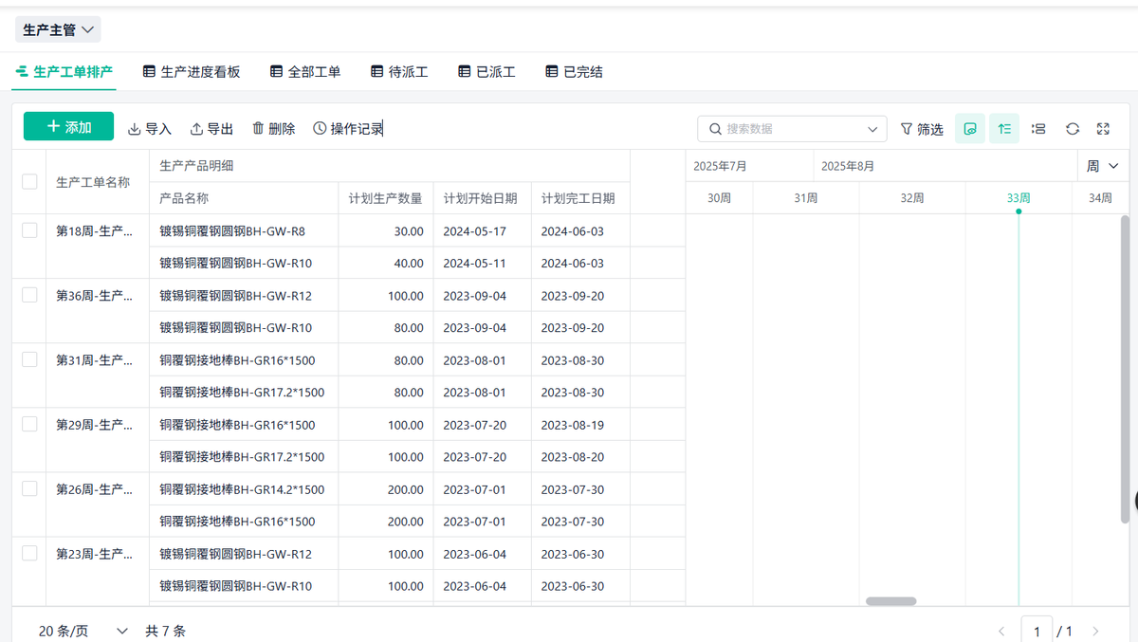Toggle the green sort-ascending list icon
Screen dimensions: 1138x642
click(x=1004, y=129)
